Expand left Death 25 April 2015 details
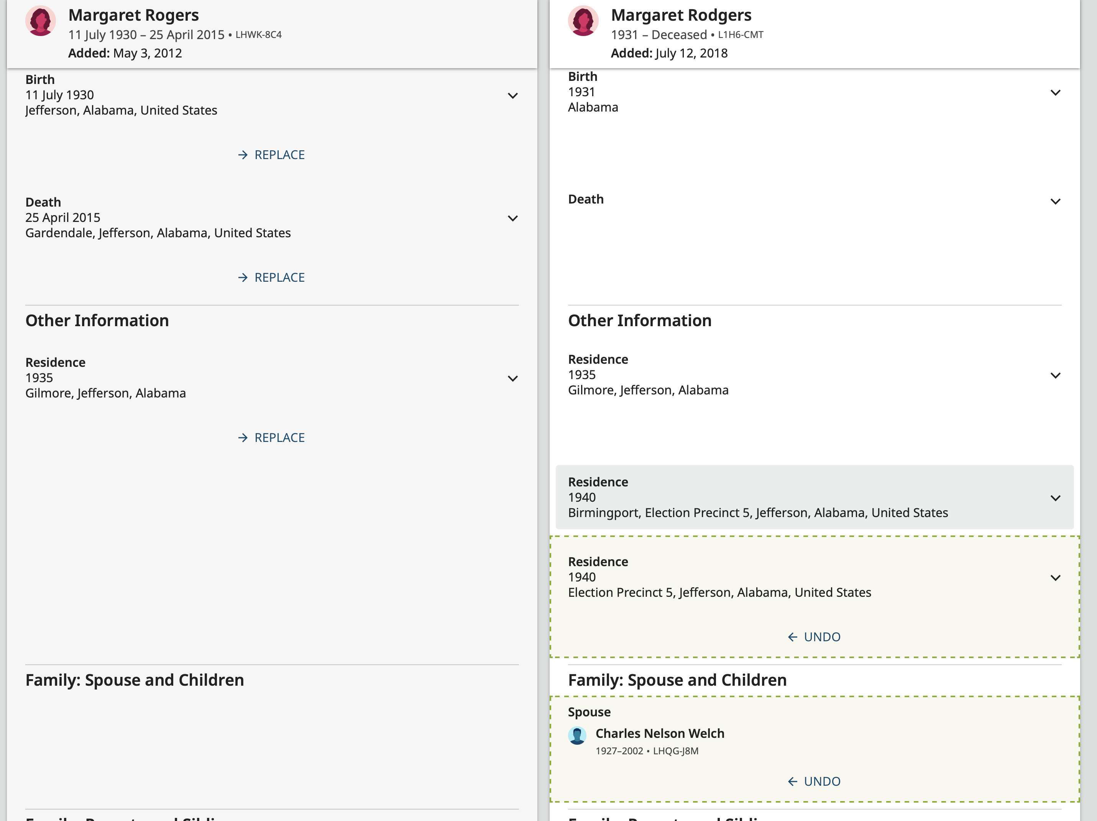Image resolution: width=1097 pixels, height=821 pixels. point(512,218)
